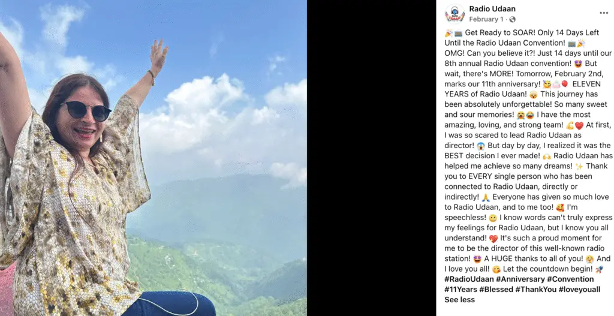This screenshot has height=316, width=614.
Task: Click the folded hands emoji before Everyone
Action: pos(486,197)
